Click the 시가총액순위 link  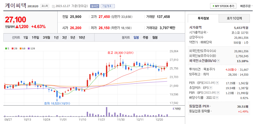[198, 32]
